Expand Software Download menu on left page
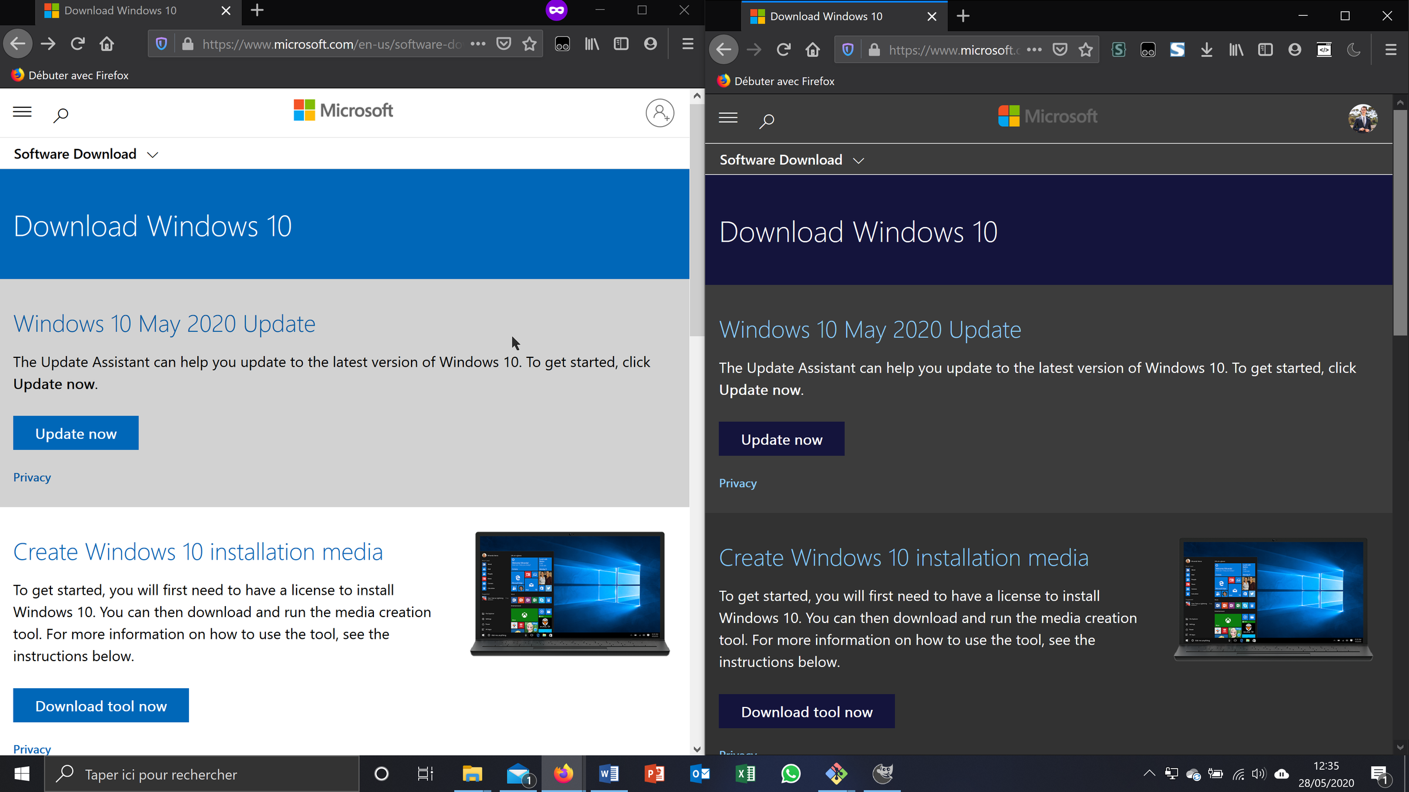This screenshot has width=1409, height=792. click(x=86, y=154)
